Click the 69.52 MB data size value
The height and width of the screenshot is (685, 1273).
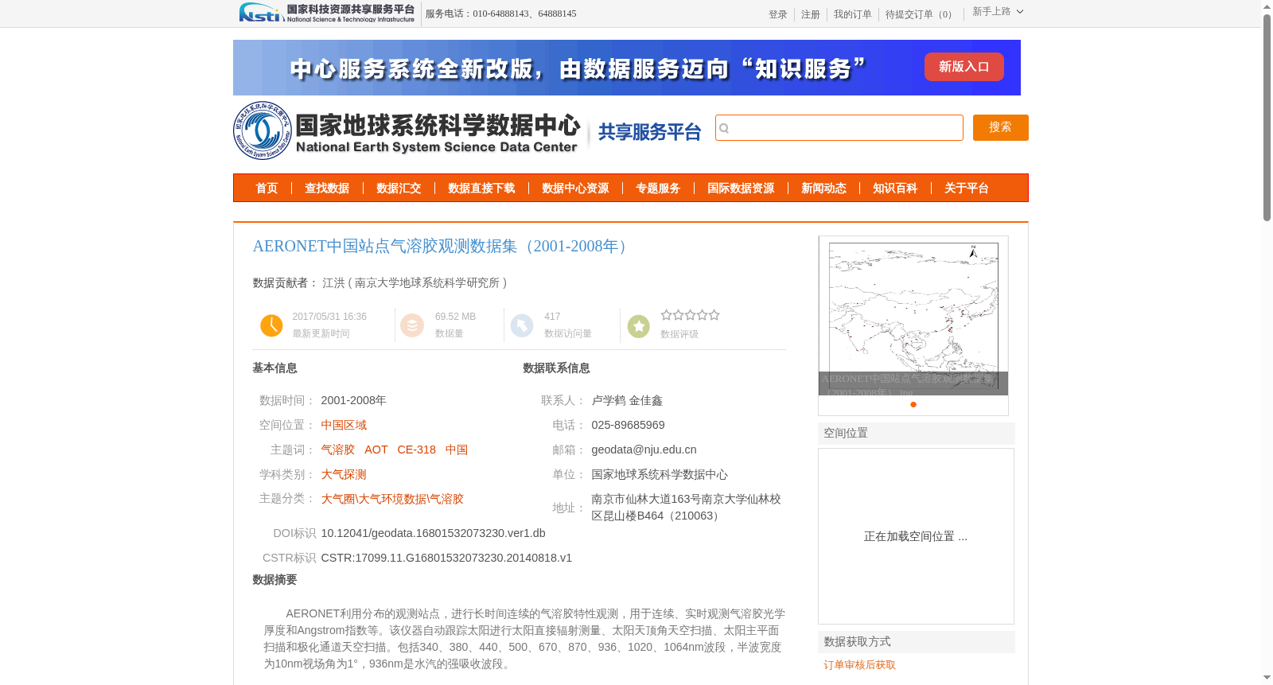[455, 317]
